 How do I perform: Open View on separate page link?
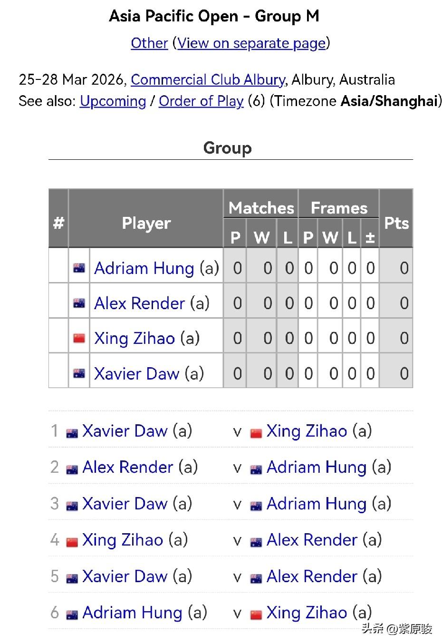point(251,43)
